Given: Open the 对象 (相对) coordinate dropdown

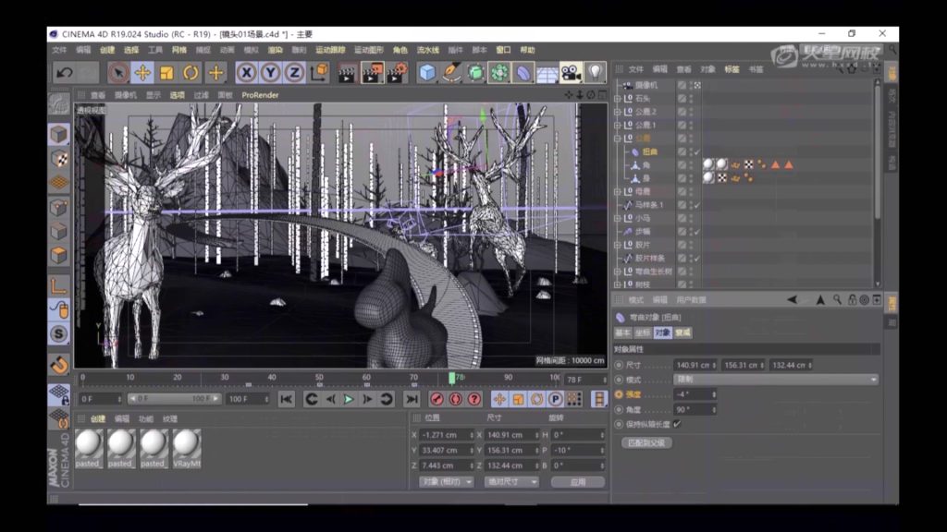Looking at the screenshot, I should 446,482.
